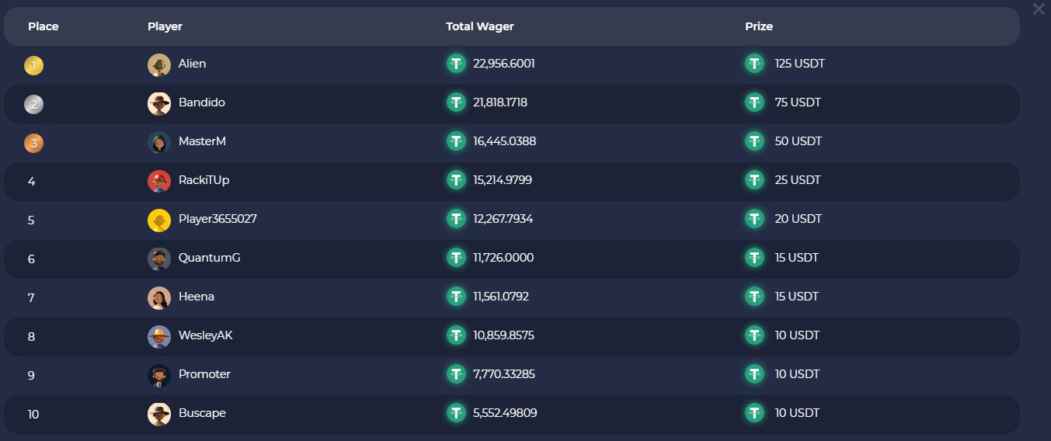Click the Tether icon beside 75 USDT prize
Viewport: 1051px width, 441px height.
(x=754, y=102)
